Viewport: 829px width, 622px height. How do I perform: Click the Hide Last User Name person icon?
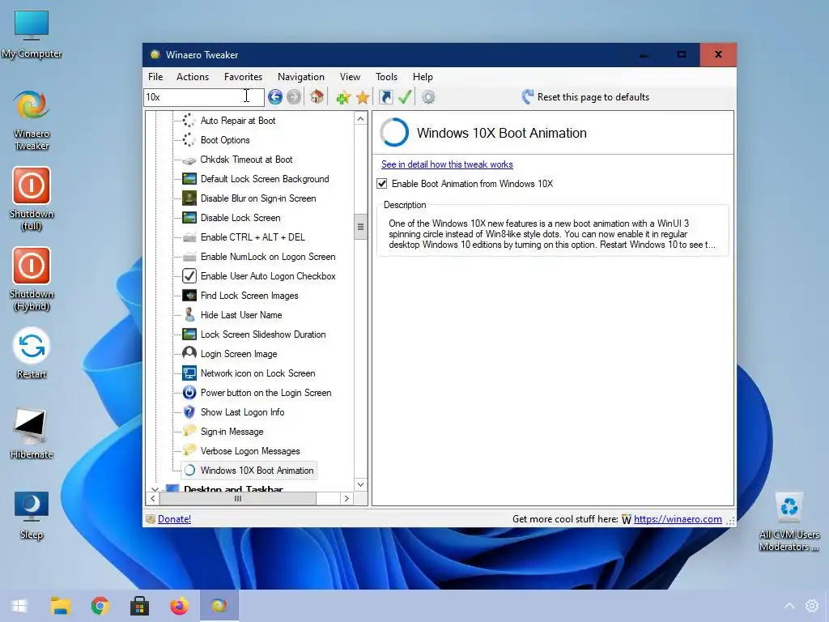[x=189, y=315]
